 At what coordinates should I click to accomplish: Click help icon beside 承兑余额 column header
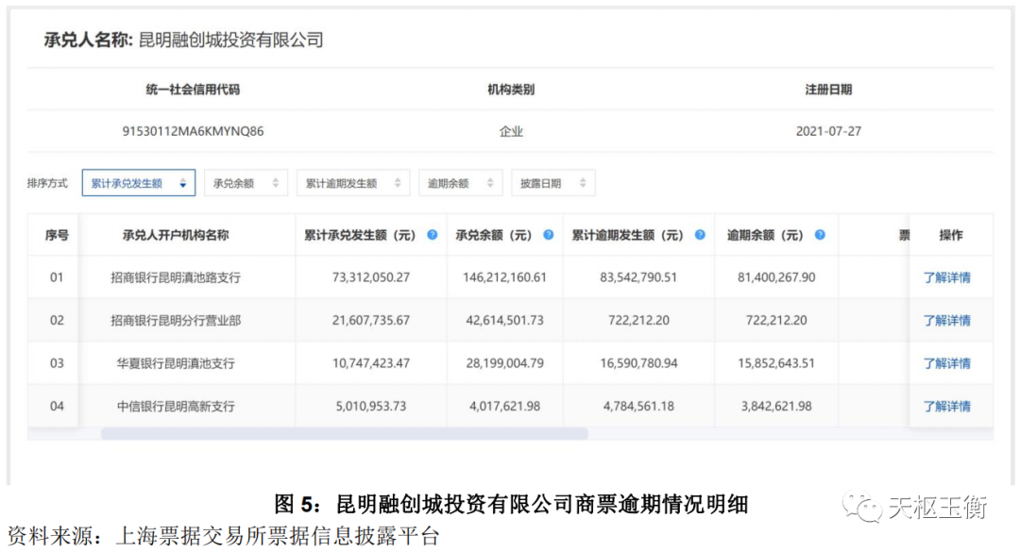click(x=548, y=235)
